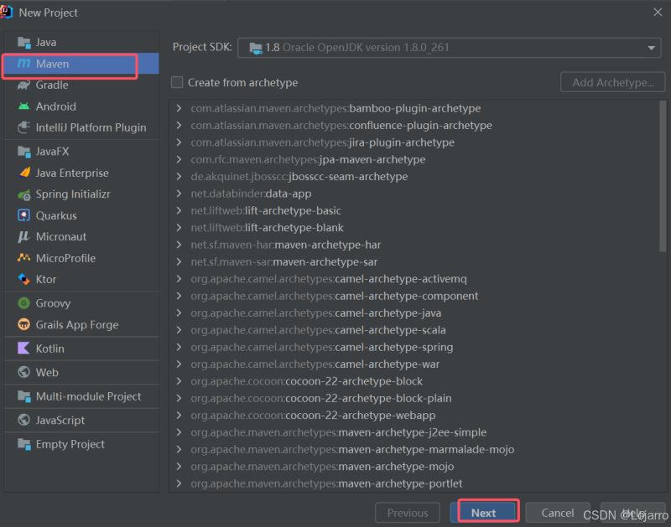Click the Android robot icon
This screenshot has width=671, height=527.
point(24,106)
